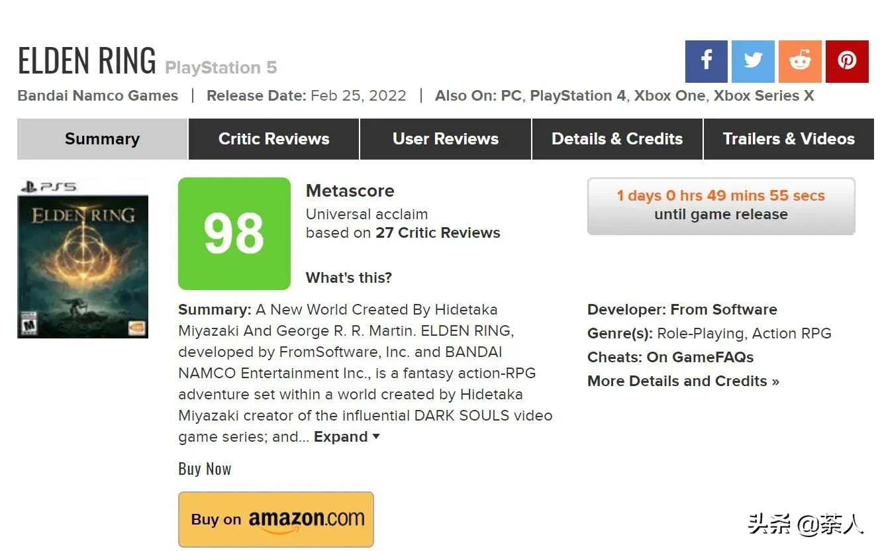Expand the full game summary

tap(346, 437)
